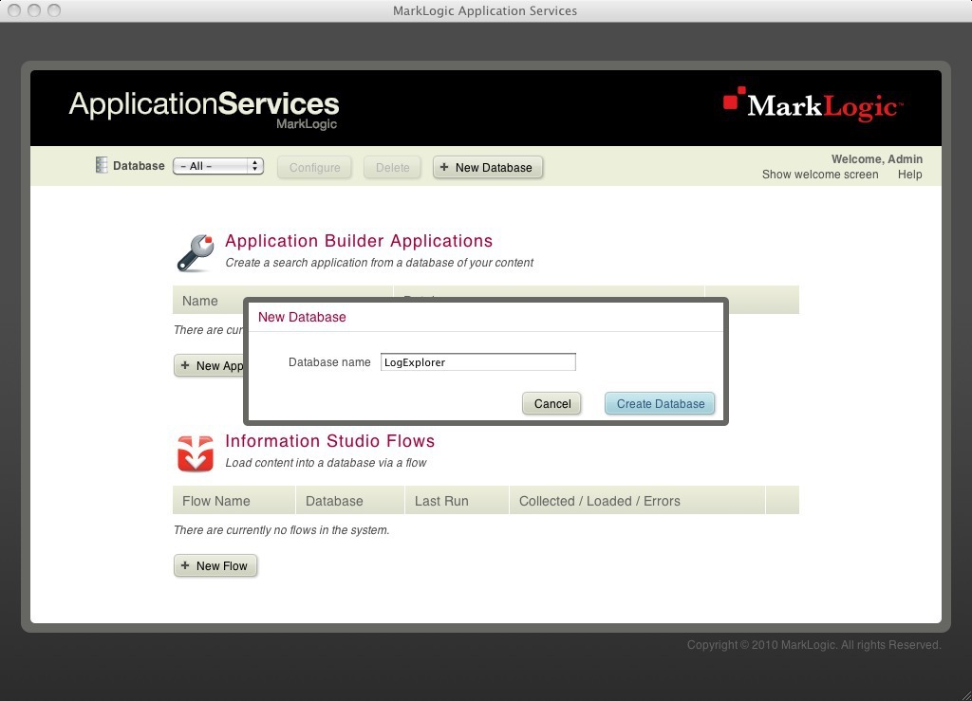This screenshot has width=972, height=701.
Task: Click the Collected / Loaded / Errors header
Action: click(x=637, y=500)
